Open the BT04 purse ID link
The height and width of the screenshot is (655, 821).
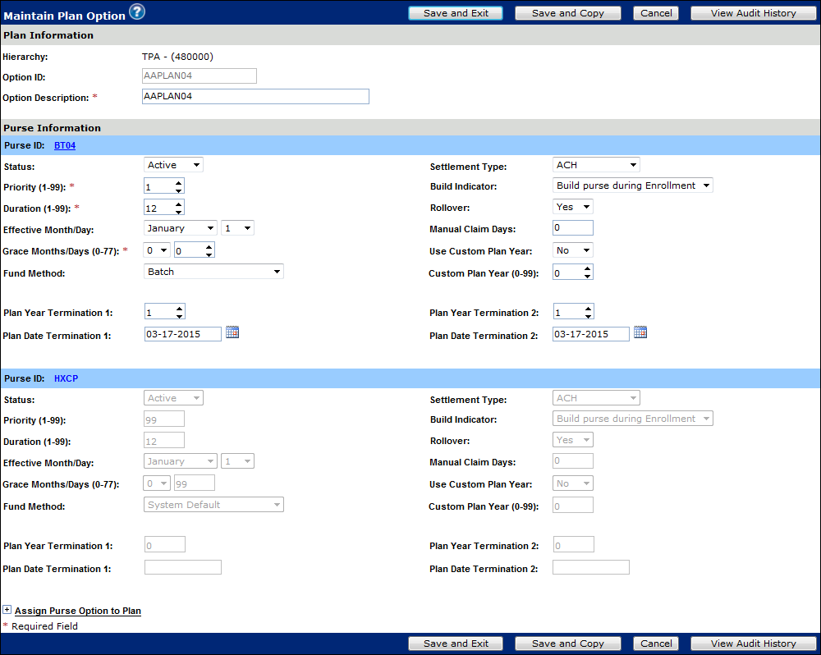[65, 145]
